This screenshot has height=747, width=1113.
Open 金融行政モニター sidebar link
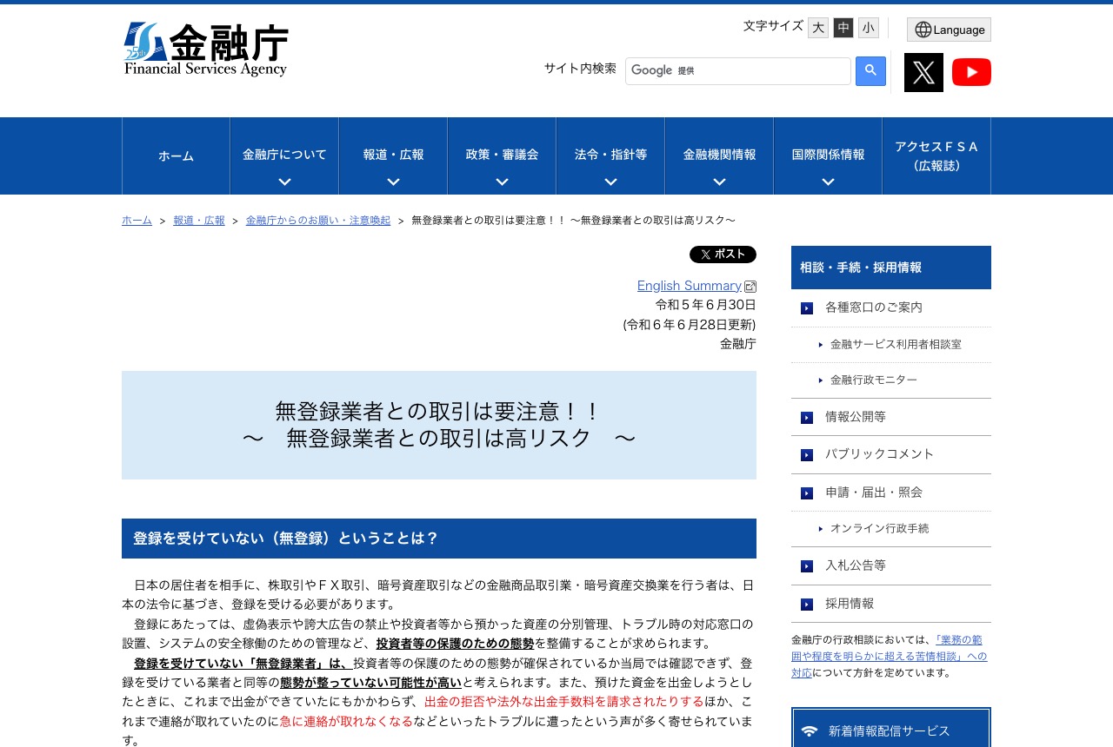(874, 380)
